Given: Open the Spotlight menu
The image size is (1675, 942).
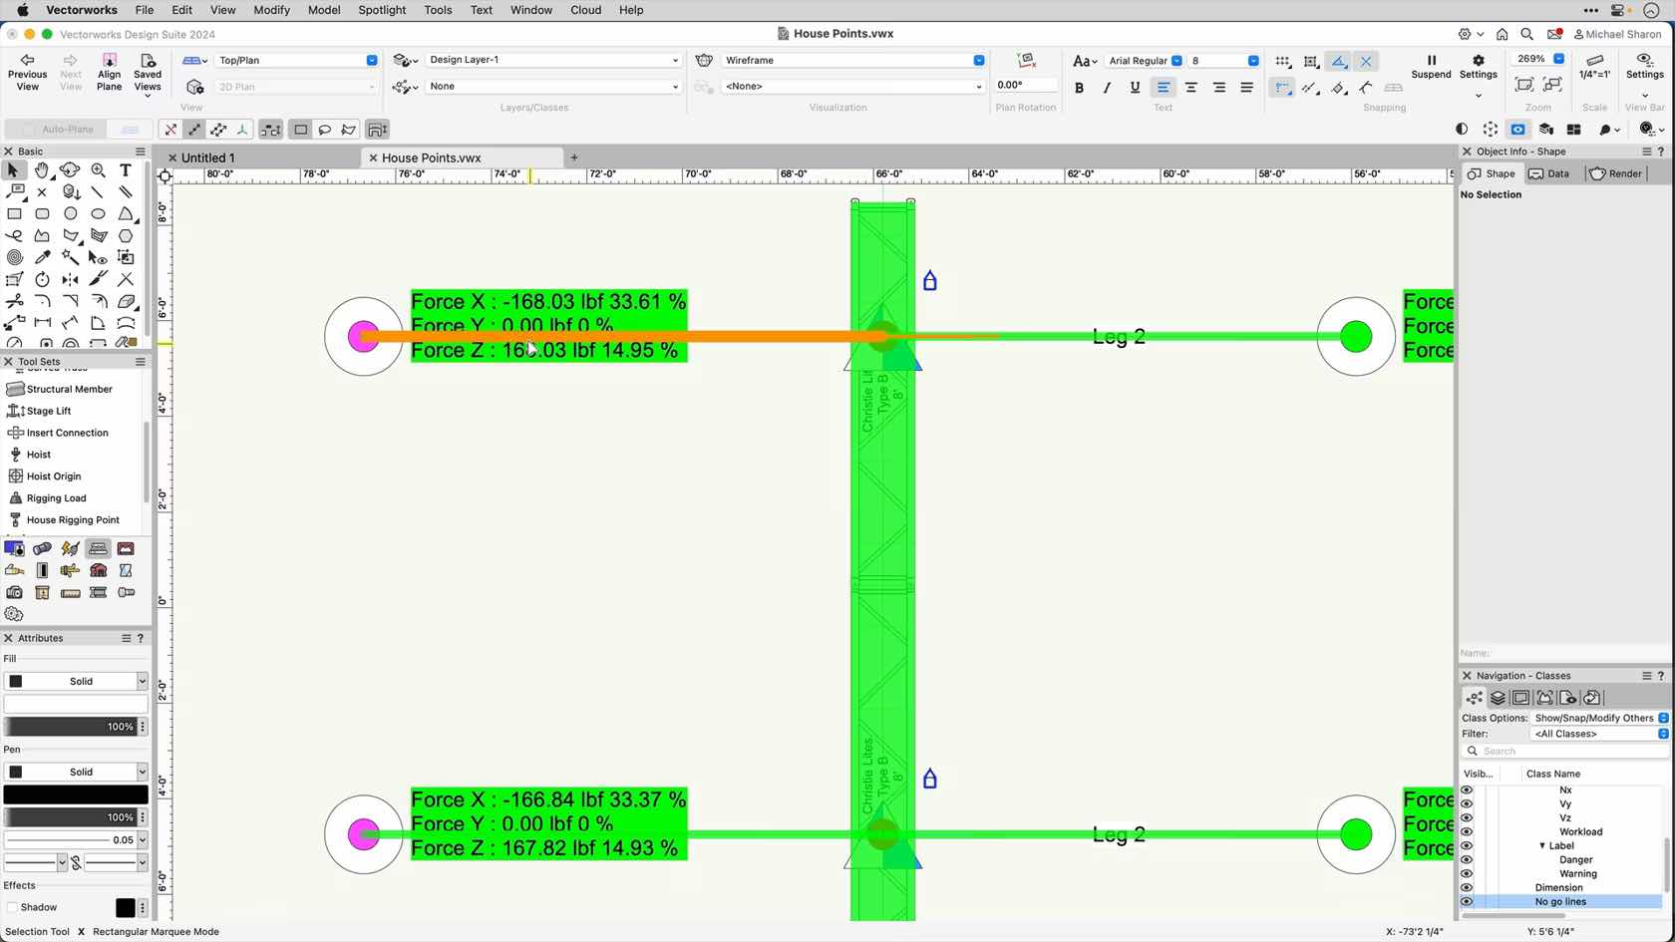Looking at the screenshot, I should 382,10.
